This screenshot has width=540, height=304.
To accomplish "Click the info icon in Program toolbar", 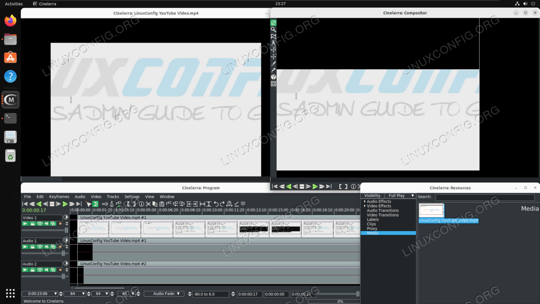I will pyautogui.click(x=141, y=204).
